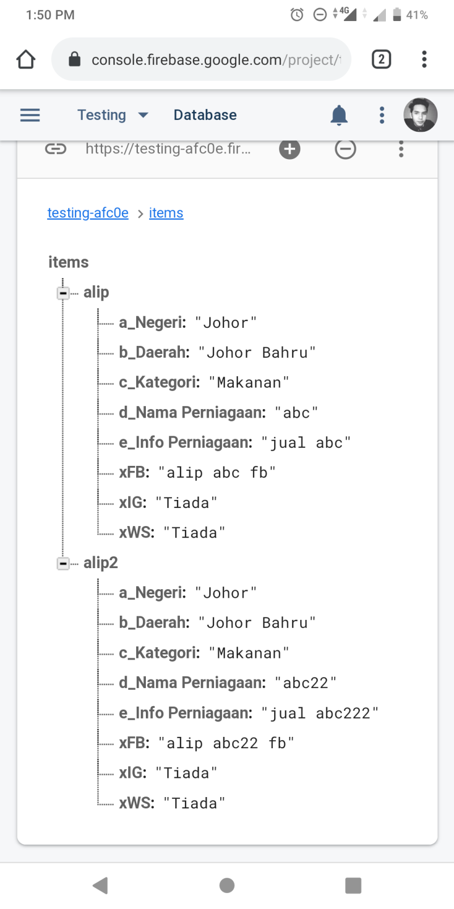
Task: Tap the user profile avatar
Action: point(421,115)
